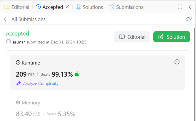Image resolution: width=196 pixels, height=121 pixels.
Task: Select the Memory stats section
Action: pos(98,108)
